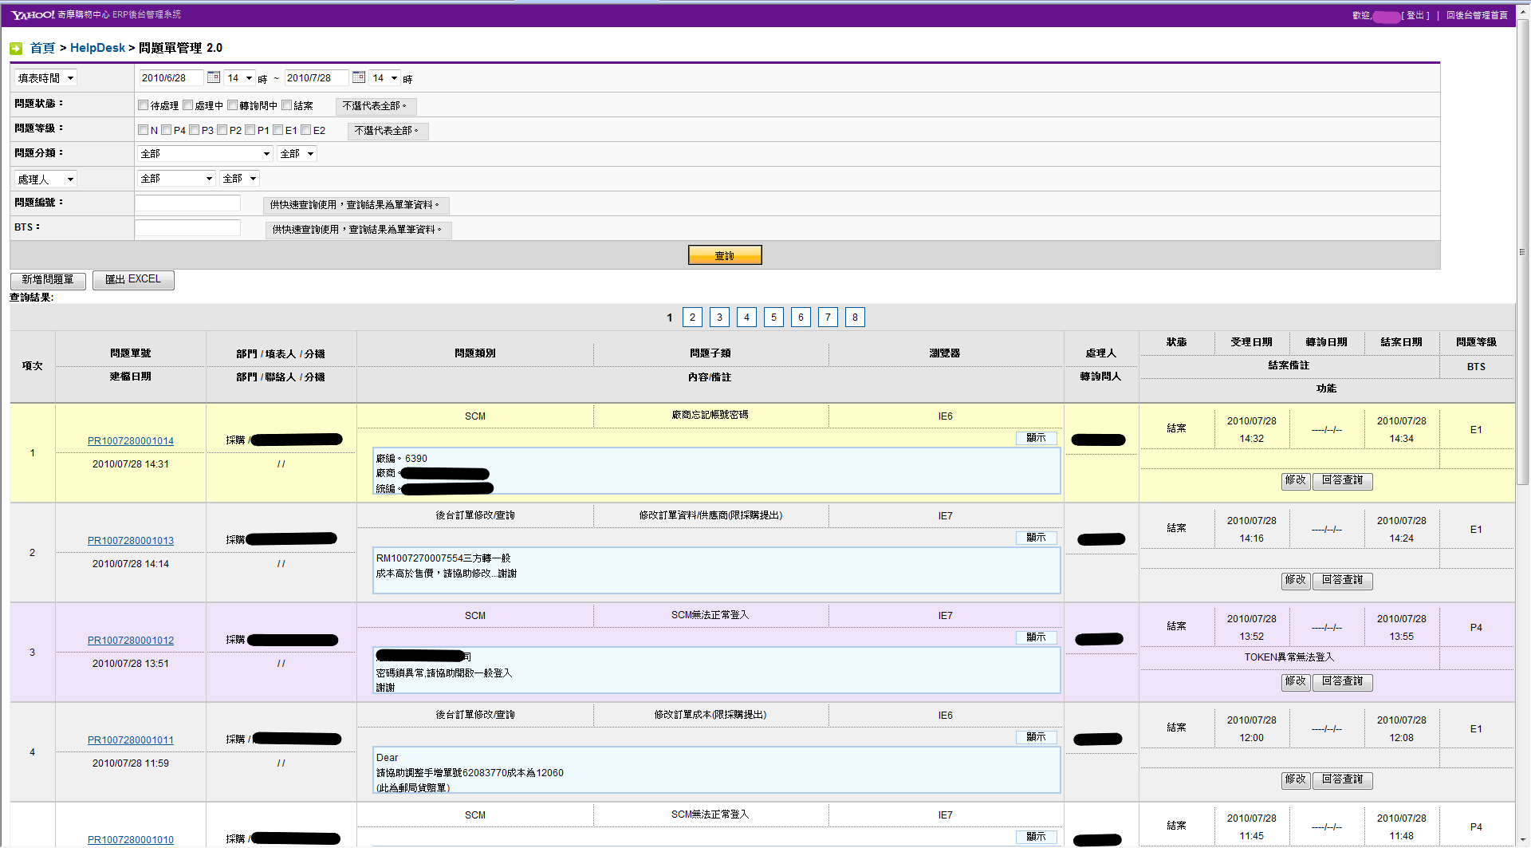The image size is (1531, 848).
Task: Click the 問題編號 input field
Action: (x=187, y=203)
